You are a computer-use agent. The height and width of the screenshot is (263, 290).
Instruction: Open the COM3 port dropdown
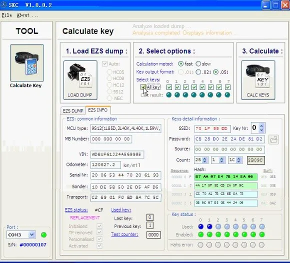32,235
